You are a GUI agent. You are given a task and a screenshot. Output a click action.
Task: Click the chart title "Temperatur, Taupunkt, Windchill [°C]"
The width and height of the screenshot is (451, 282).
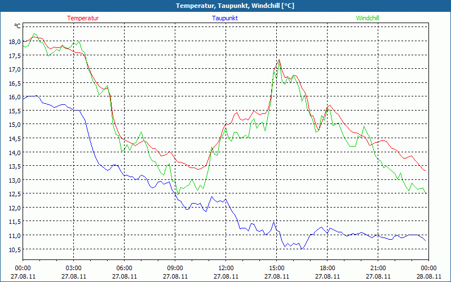click(235, 6)
